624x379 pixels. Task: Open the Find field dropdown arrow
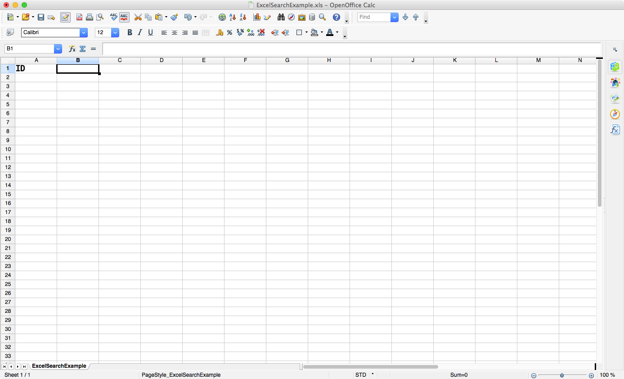point(395,17)
